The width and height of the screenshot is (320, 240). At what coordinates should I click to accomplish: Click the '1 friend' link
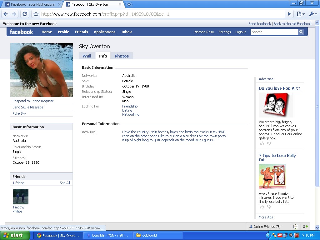[x=18, y=182]
